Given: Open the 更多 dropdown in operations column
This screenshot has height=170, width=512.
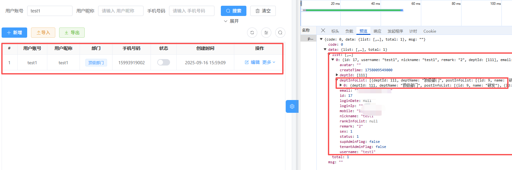Looking at the screenshot, I should 268,62.
